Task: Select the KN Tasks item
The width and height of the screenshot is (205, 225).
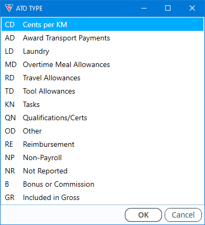Action: pos(102,104)
